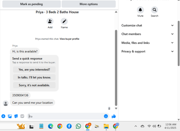Click the chat title 'Priya · 3 Beds 2 Baths House'
180x131 pixels.
click(x=57, y=12)
